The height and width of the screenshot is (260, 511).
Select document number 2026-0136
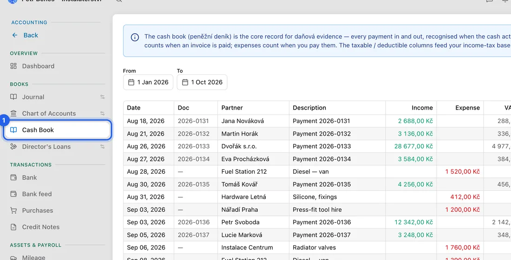click(194, 222)
